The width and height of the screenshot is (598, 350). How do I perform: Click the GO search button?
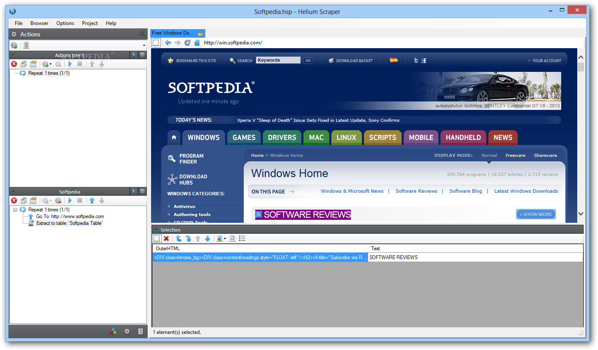(x=308, y=60)
